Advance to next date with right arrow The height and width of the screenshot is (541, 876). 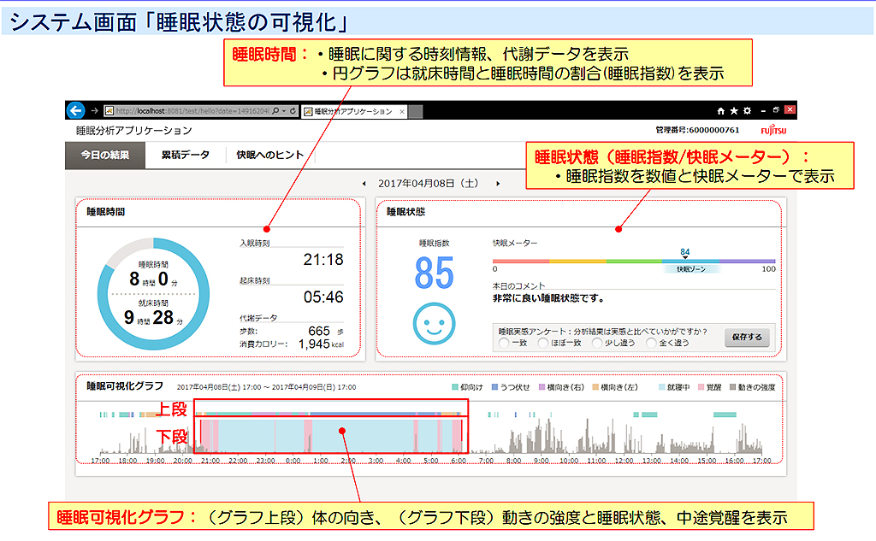(x=498, y=183)
